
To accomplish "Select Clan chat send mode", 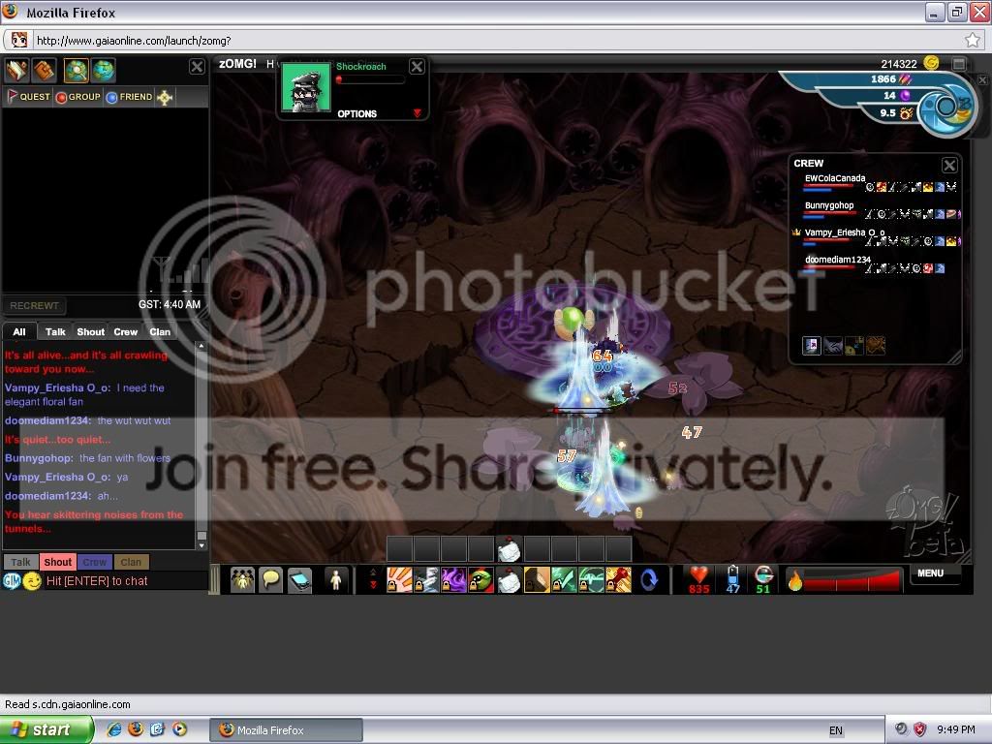I will click(131, 562).
